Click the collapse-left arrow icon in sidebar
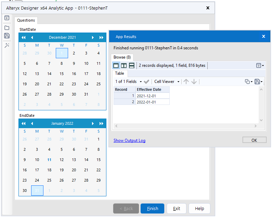Screen dimensions: 272x221 [x=7, y=19]
